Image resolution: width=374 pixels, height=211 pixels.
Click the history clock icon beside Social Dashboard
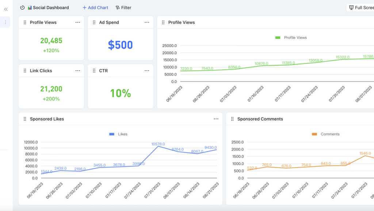click(x=23, y=8)
